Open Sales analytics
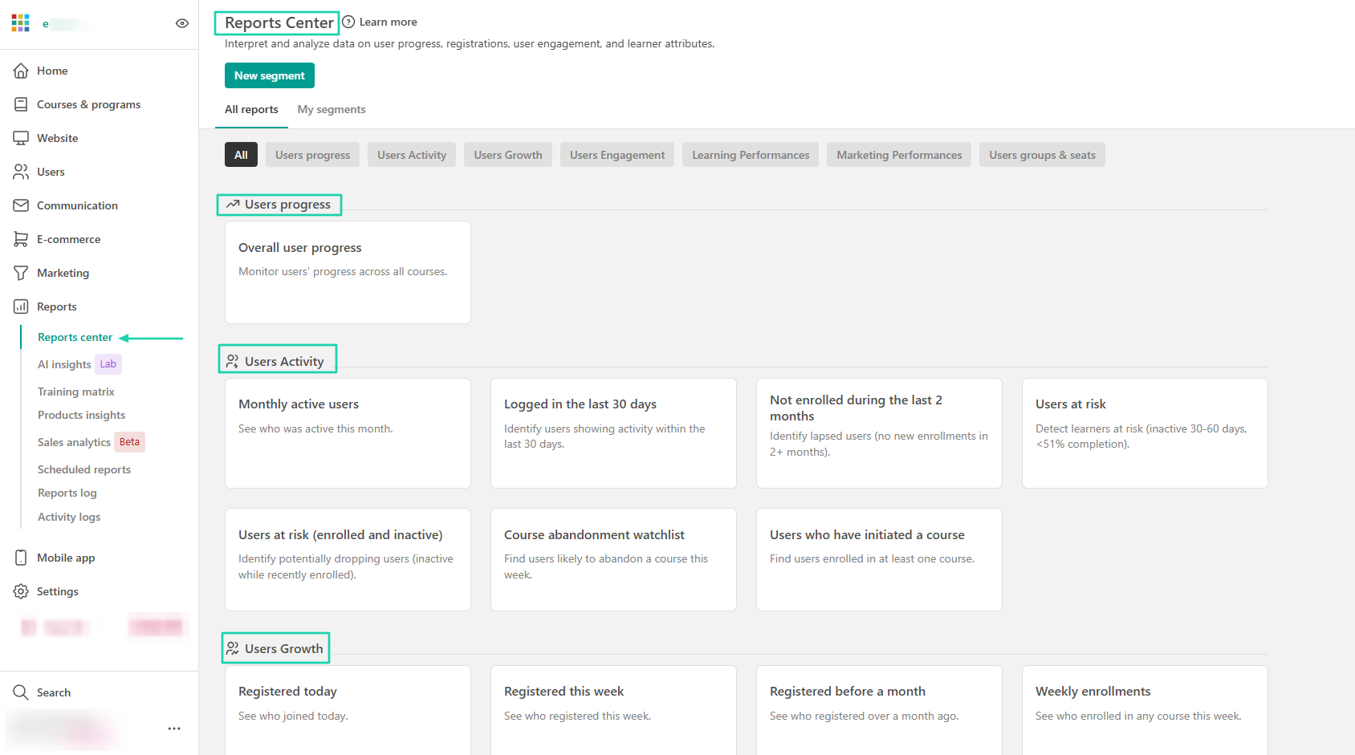 pyautogui.click(x=74, y=442)
